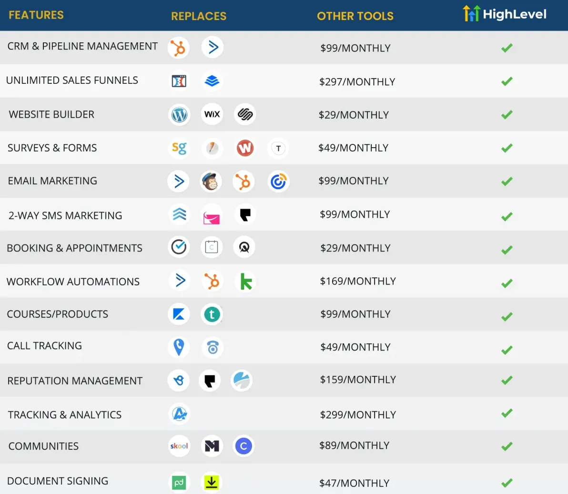This screenshot has width=568, height=494.
Task: Select the blue double-chevron icon in SMS row
Action: [x=179, y=214]
